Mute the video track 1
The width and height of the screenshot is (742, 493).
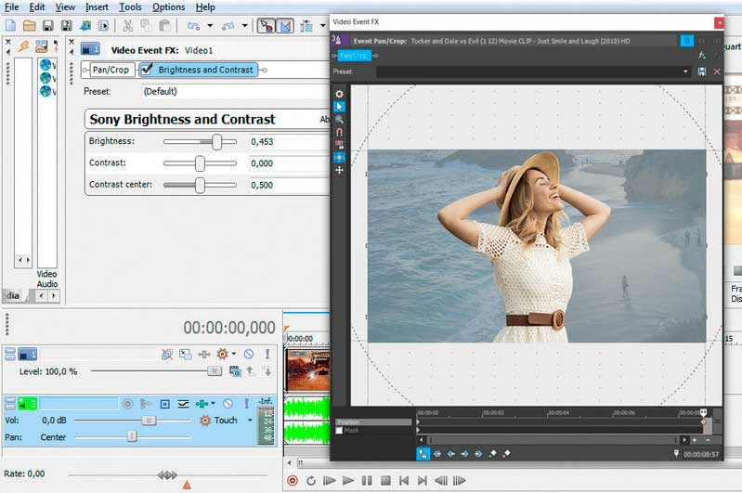click(x=248, y=354)
